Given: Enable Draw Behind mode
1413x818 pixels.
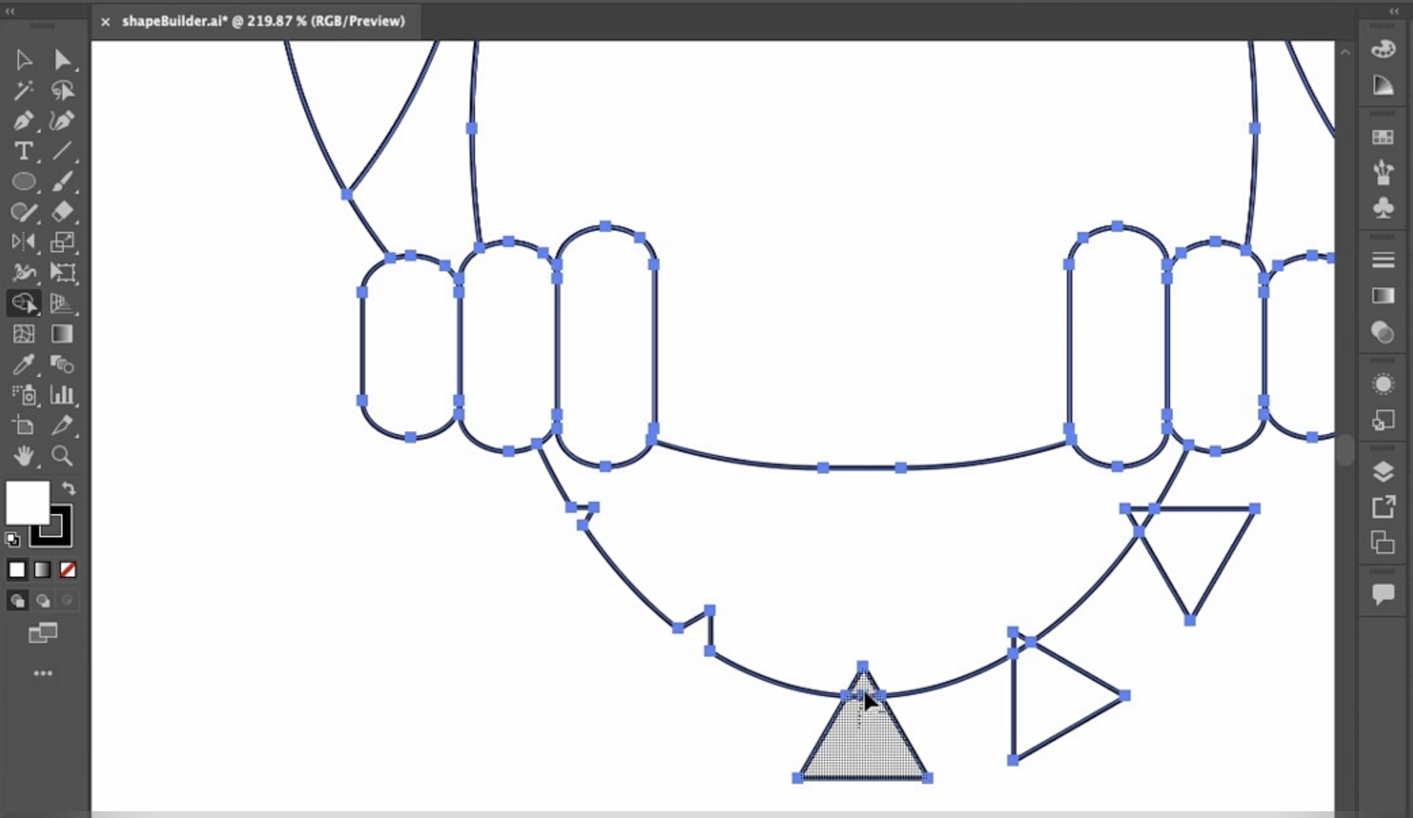Looking at the screenshot, I should (43, 601).
